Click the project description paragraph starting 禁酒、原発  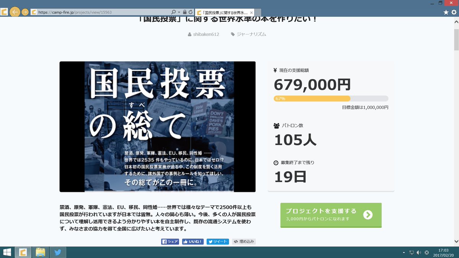tap(158, 218)
